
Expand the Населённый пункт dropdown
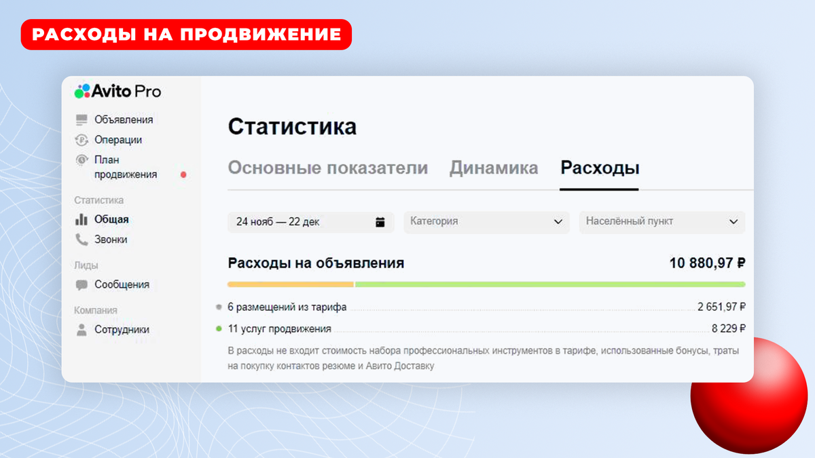pos(662,222)
